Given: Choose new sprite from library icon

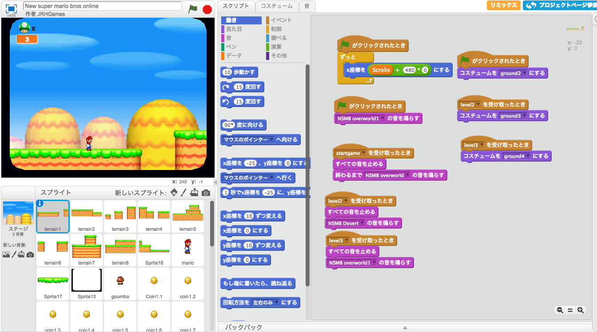Looking at the screenshot, I should [x=174, y=193].
